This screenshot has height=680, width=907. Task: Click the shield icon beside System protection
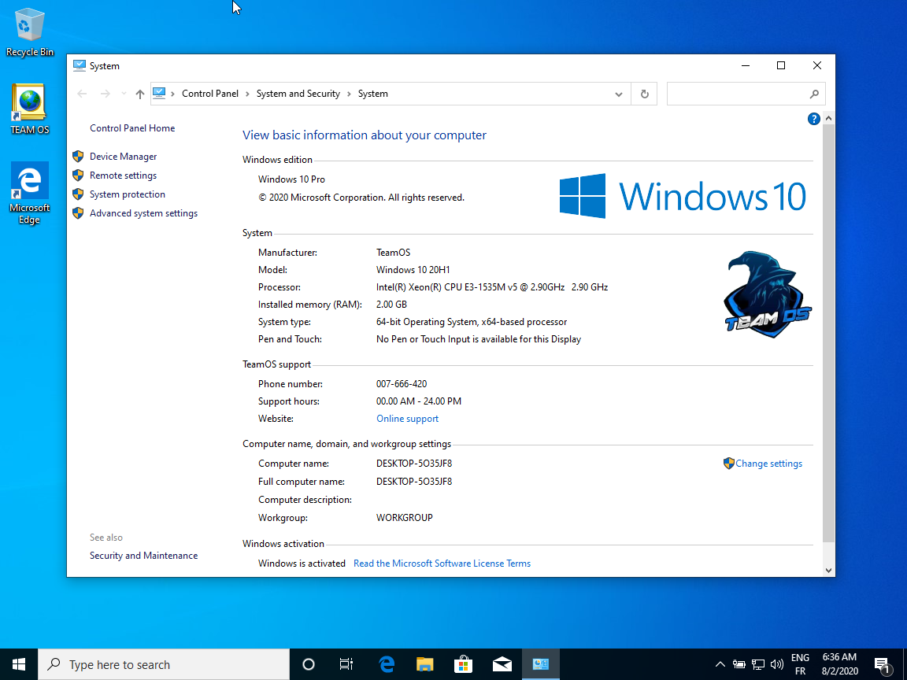pyautogui.click(x=78, y=194)
